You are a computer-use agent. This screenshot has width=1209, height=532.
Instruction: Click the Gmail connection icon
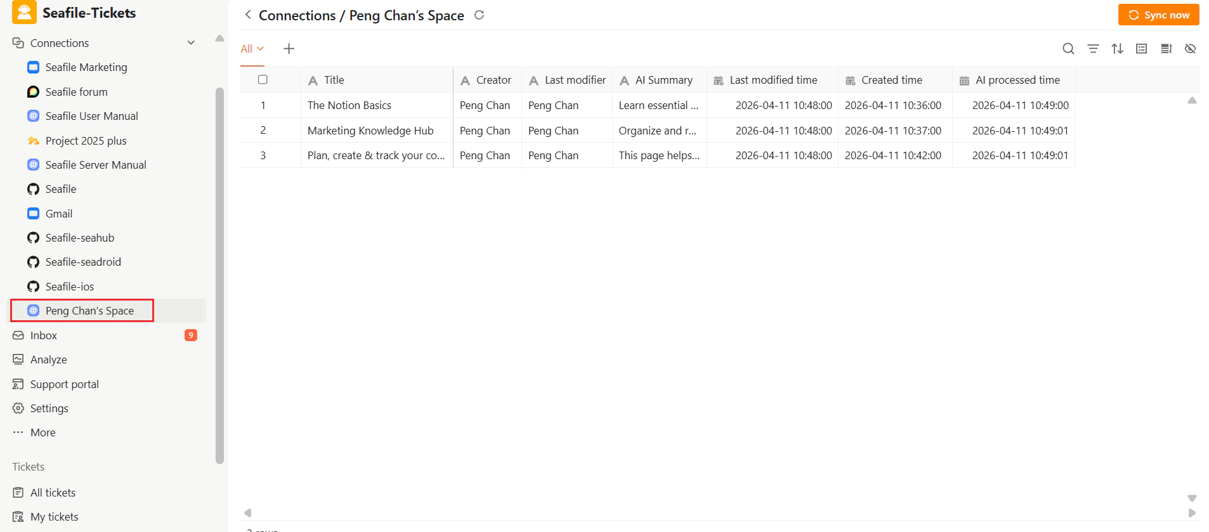click(x=34, y=214)
